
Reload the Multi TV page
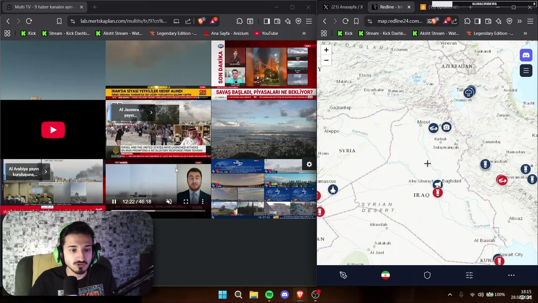[29, 21]
